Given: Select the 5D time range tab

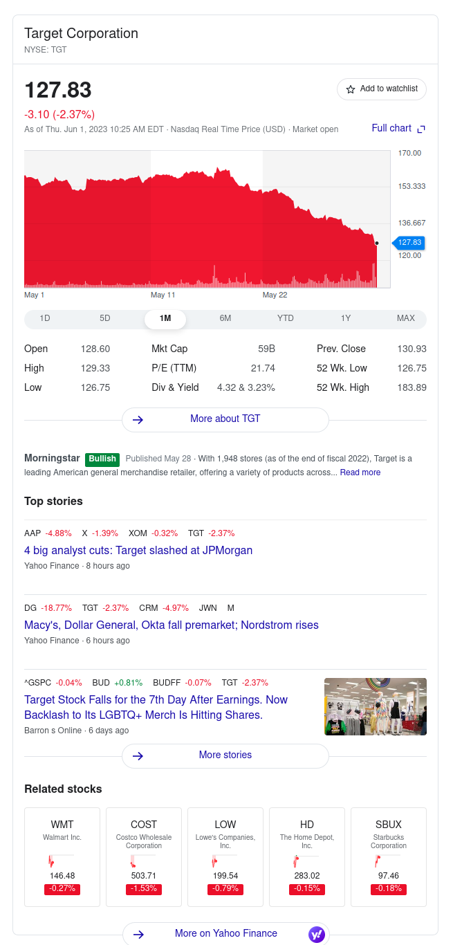Looking at the screenshot, I should coord(105,318).
